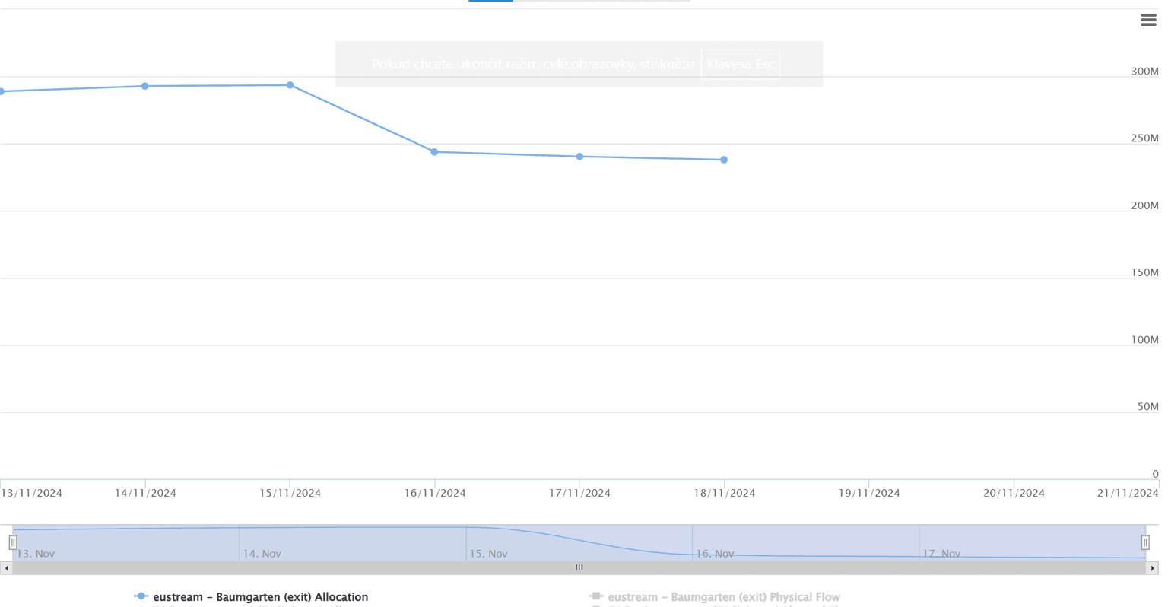Click the navigator scrollbar right arrow
Image resolution: width=1168 pixels, height=607 pixels.
1153,568
